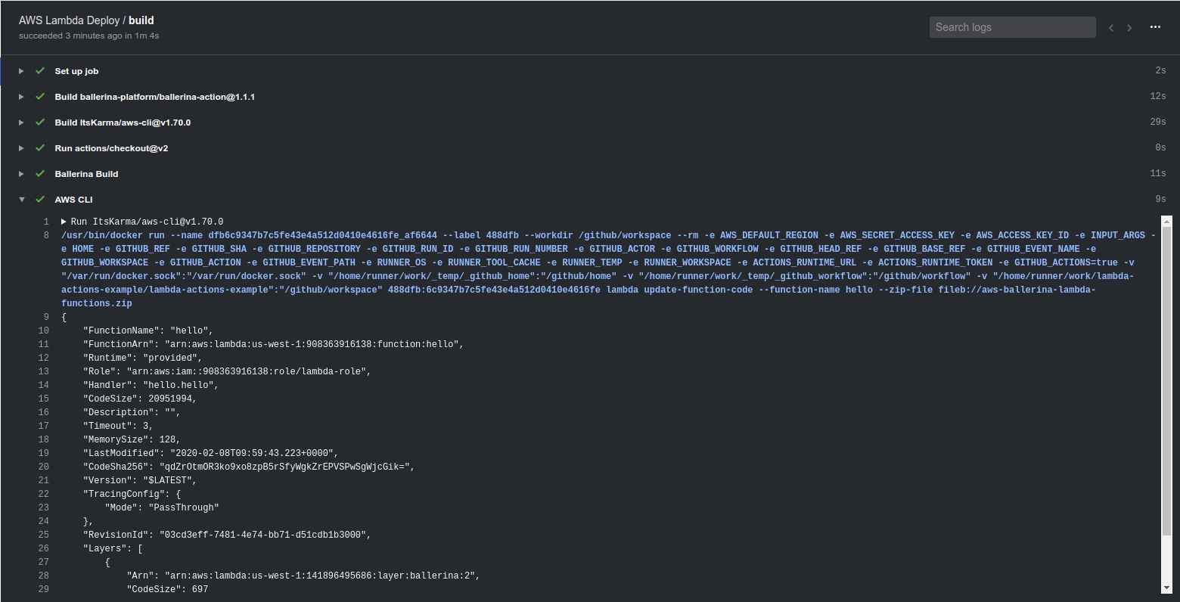Screen dimensions: 1180x602
Task: Click the ballerina layer Arn log line
Action: coord(303,576)
